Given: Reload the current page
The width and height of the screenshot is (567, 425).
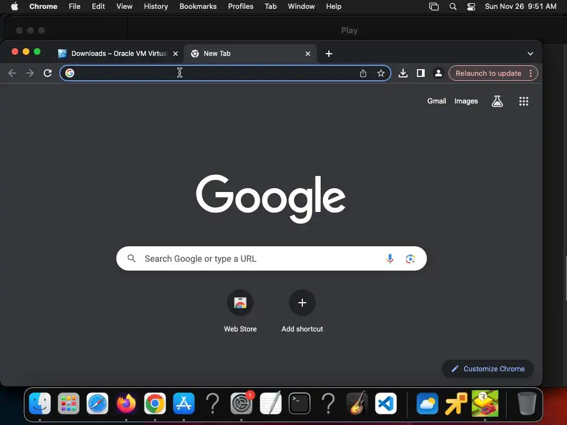Looking at the screenshot, I should click(48, 74).
